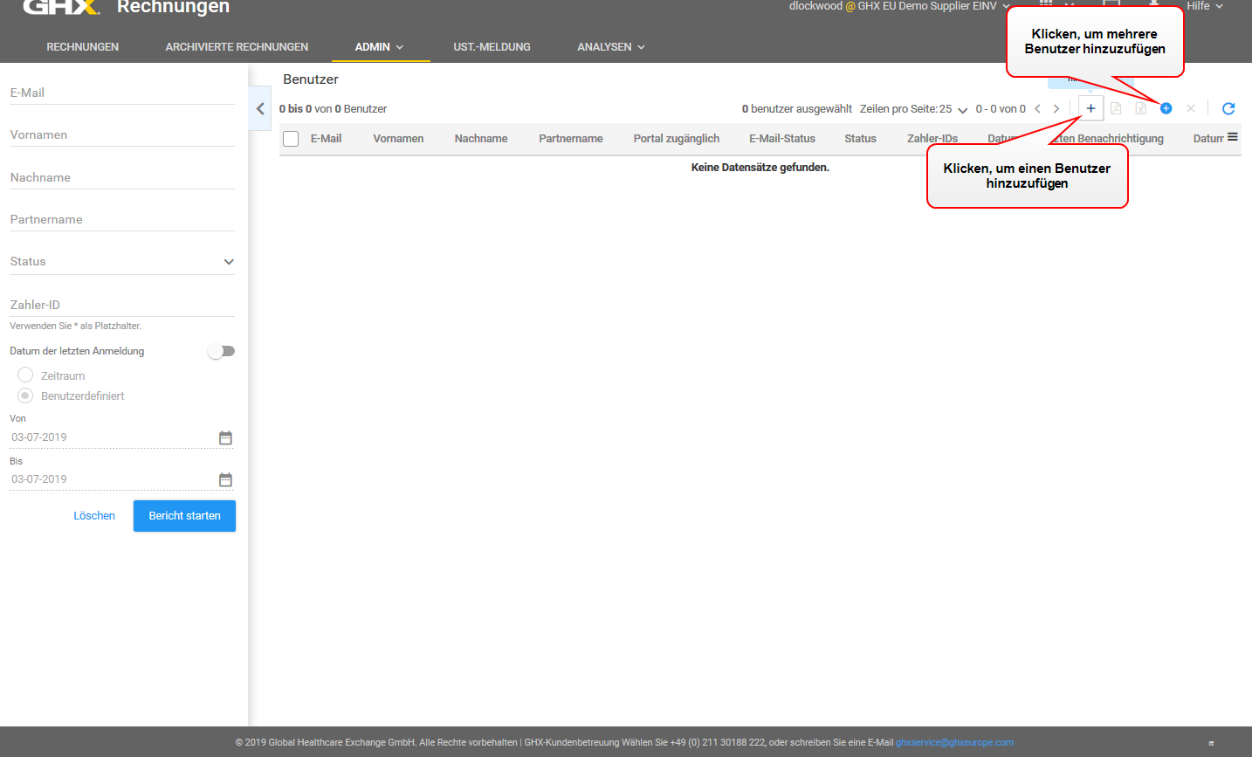Collapse the filter side panel
The image size is (1252, 757).
(260, 109)
